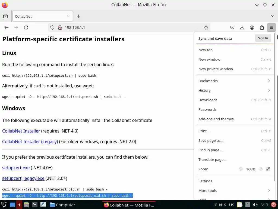The width and height of the screenshot is (278, 209).
Task: Open Downloads from the menu
Action: pyautogui.click(x=235, y=100)
